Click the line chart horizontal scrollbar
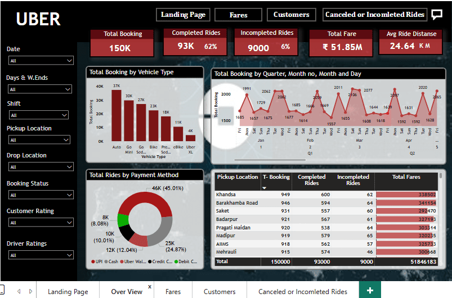Viewport: 452px width, 298px height. pos(270,160)
